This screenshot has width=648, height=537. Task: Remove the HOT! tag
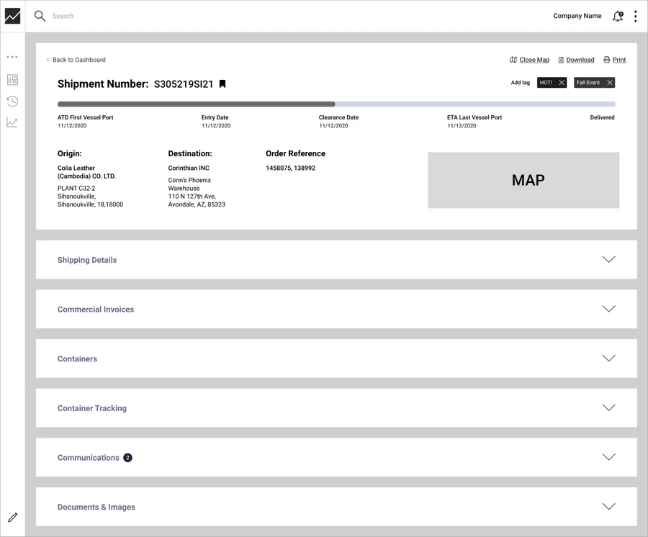[x=562, y=83]
